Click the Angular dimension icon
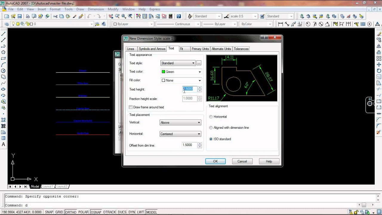 (327, 24)
